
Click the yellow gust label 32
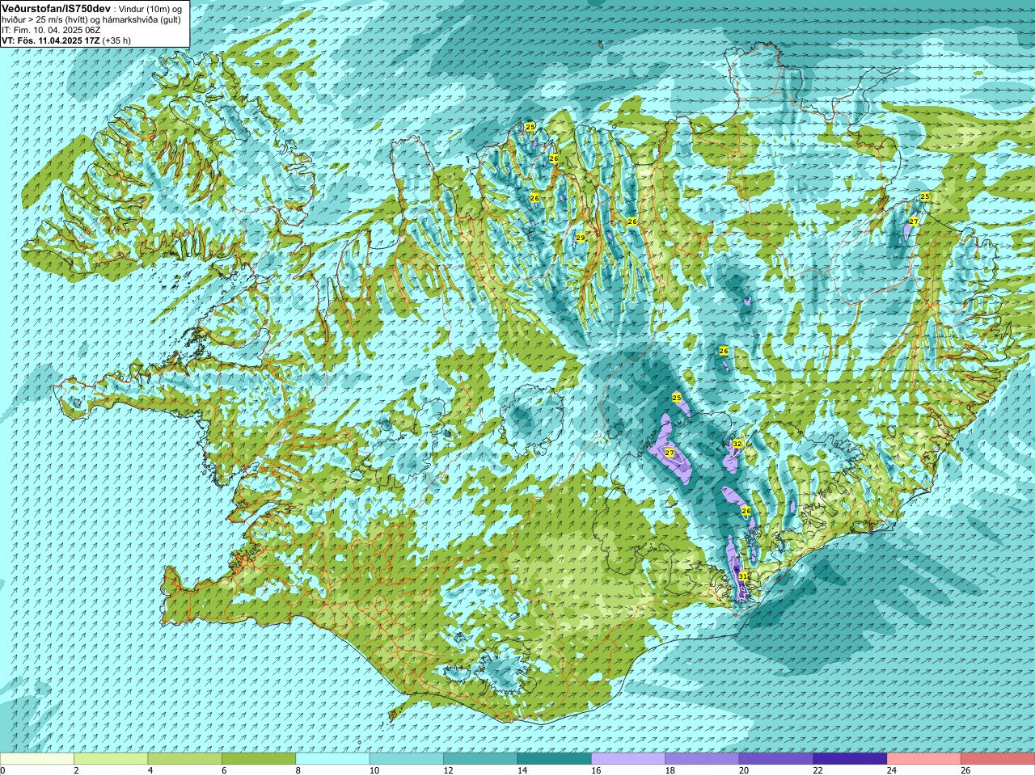pos(737,445)
